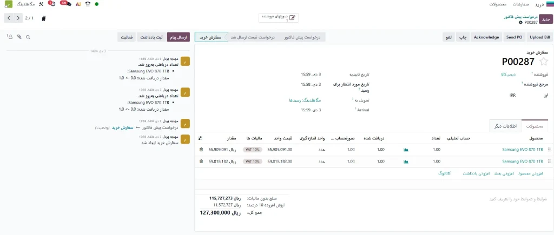Click the Send PO button
Viewport: 554px width, 235px height.
click(x=514, y=37)
